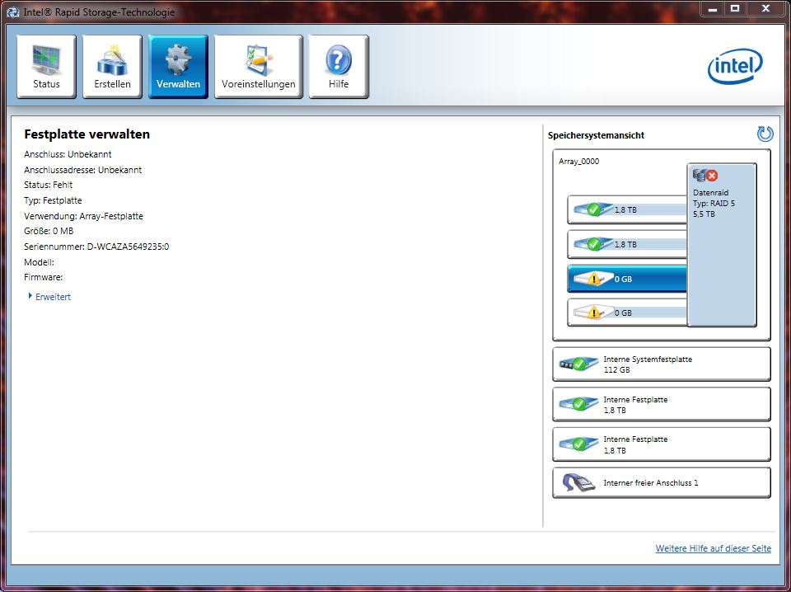Select the highlighted 0 GB missing disk
This screenshot has width=791, height=592.
coord(627,279)
